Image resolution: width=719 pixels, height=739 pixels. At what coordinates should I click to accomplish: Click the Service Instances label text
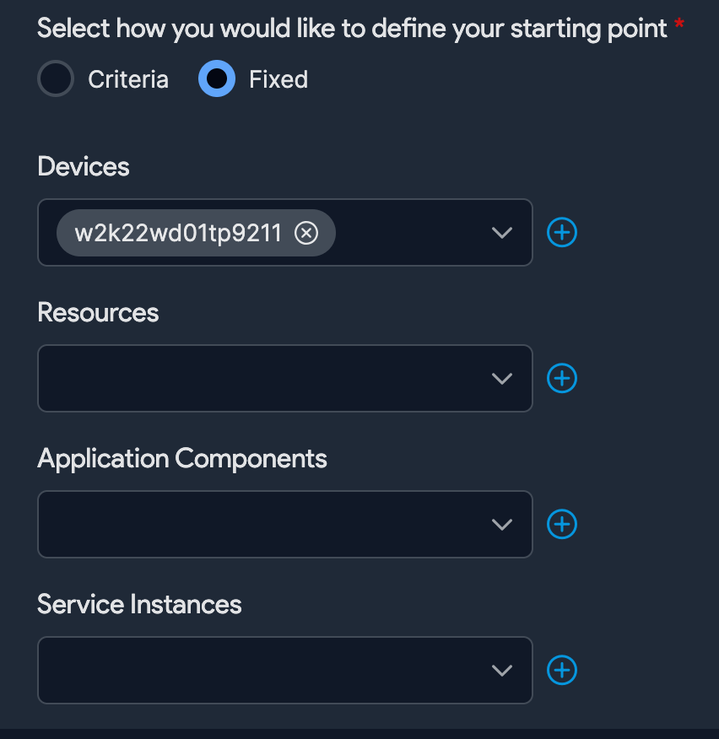click(139, 604)
